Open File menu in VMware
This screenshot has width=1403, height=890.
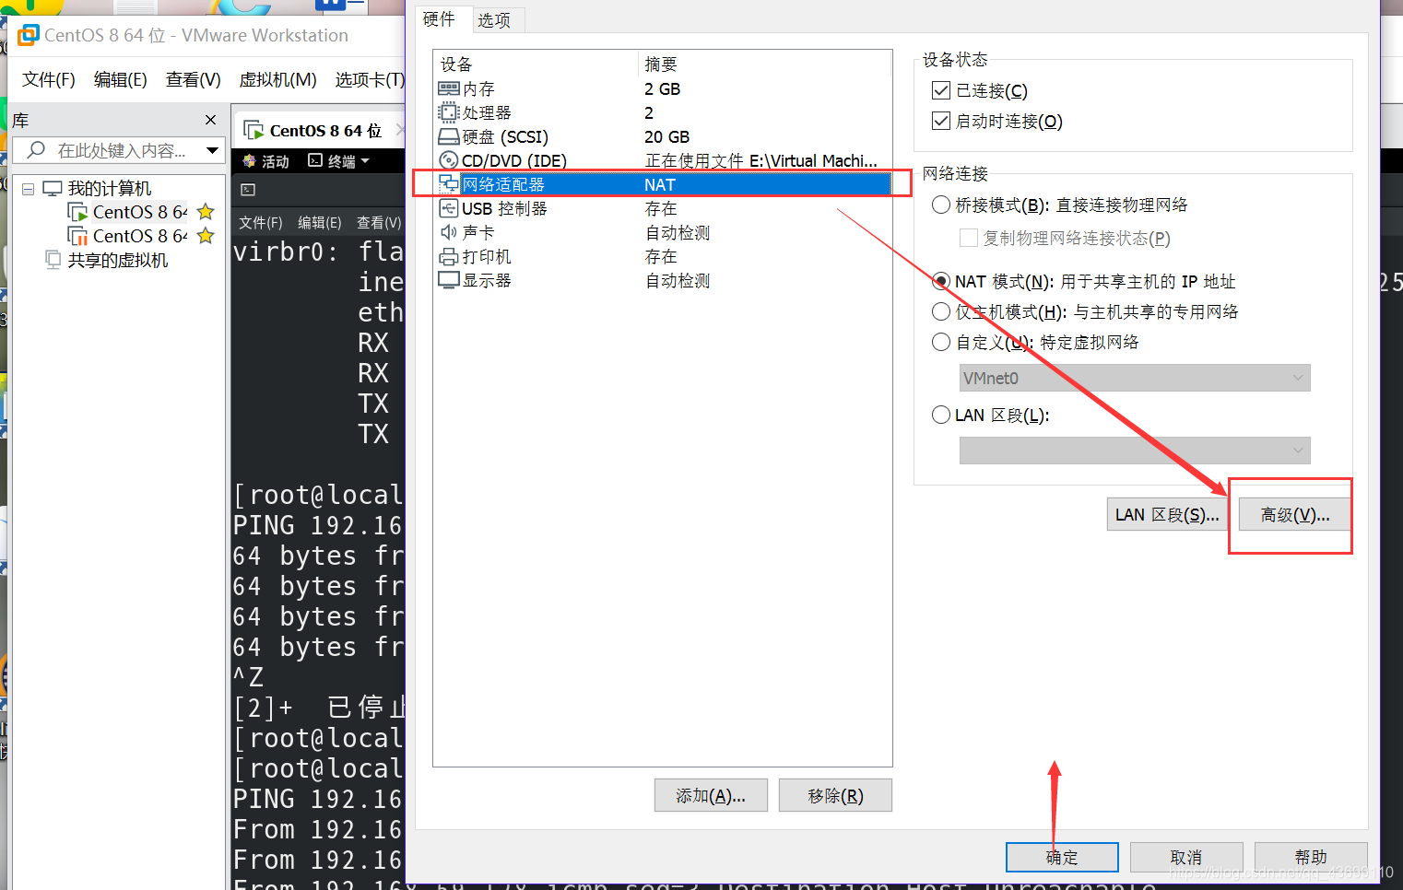49,79
